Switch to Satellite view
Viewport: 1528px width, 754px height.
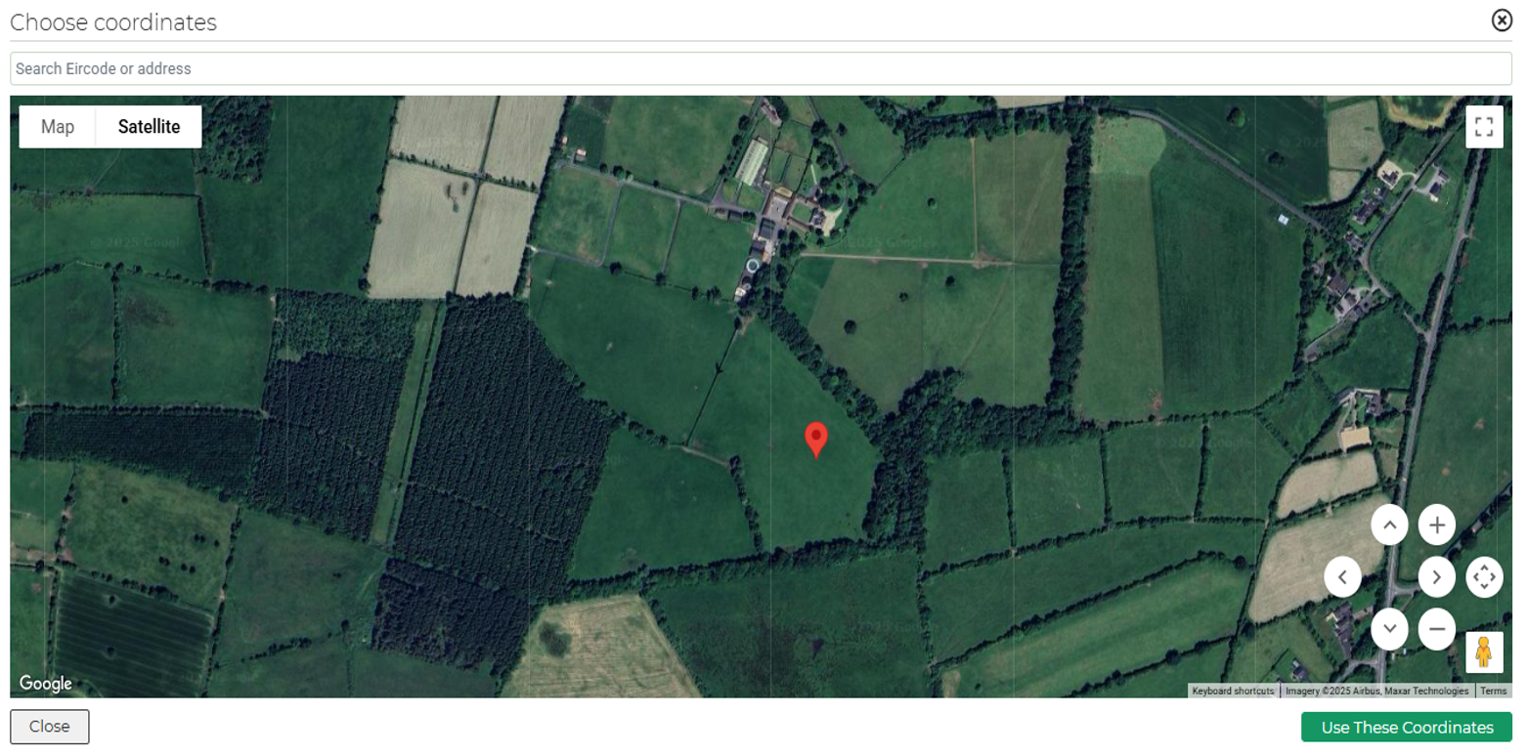pos(149,127)
